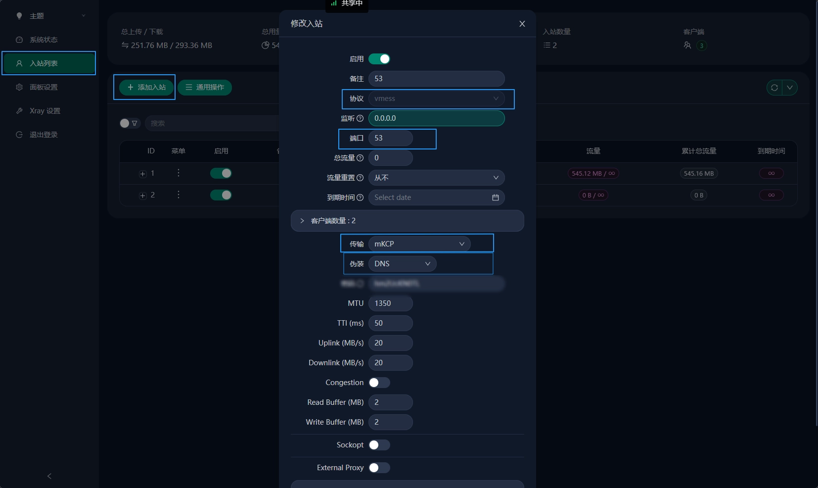Click the 添加入站 button

pyautogui.click(x=146, y=87)
